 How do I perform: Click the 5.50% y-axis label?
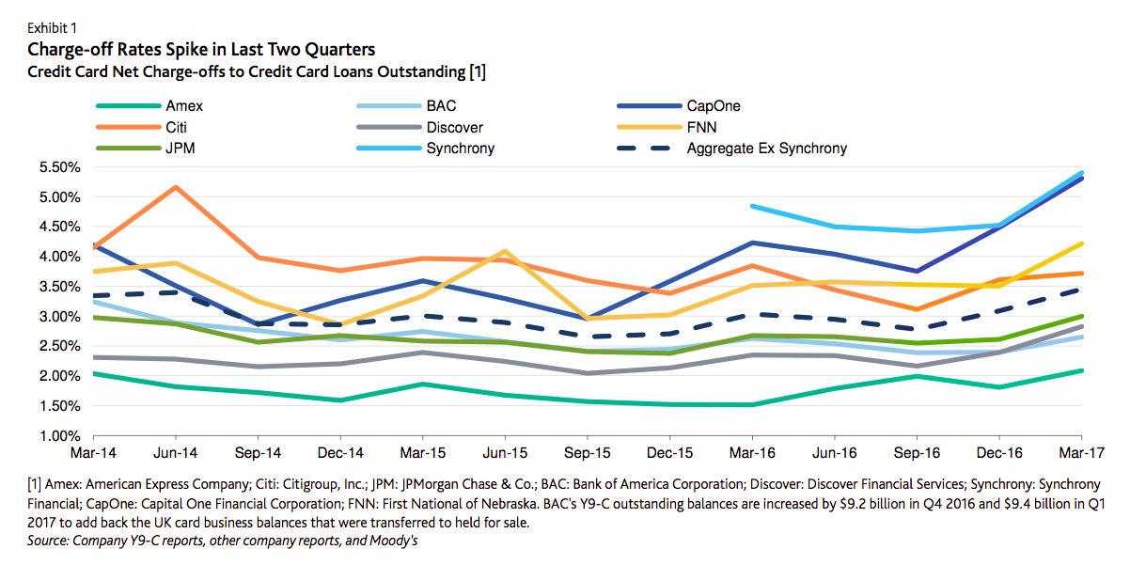pos(60,167)
